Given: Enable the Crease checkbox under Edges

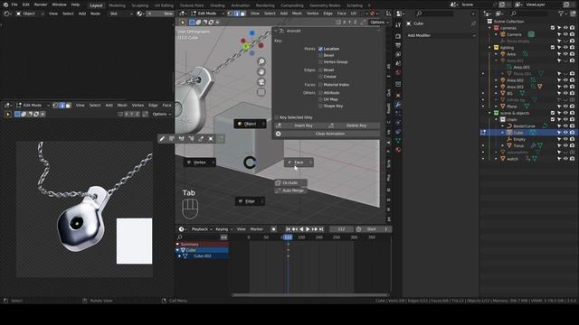Looking at the screenshot, I should pyautogui.click(x=320, y=77).
